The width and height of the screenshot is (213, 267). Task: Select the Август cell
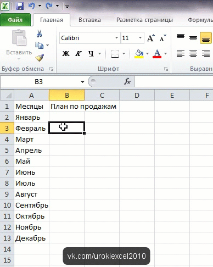pos(31,194)
